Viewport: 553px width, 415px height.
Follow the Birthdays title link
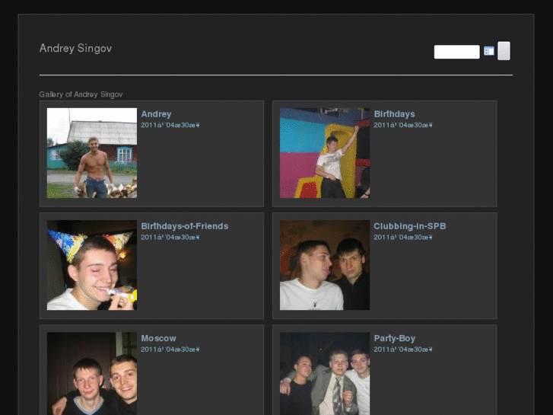(x=394, y=114)
